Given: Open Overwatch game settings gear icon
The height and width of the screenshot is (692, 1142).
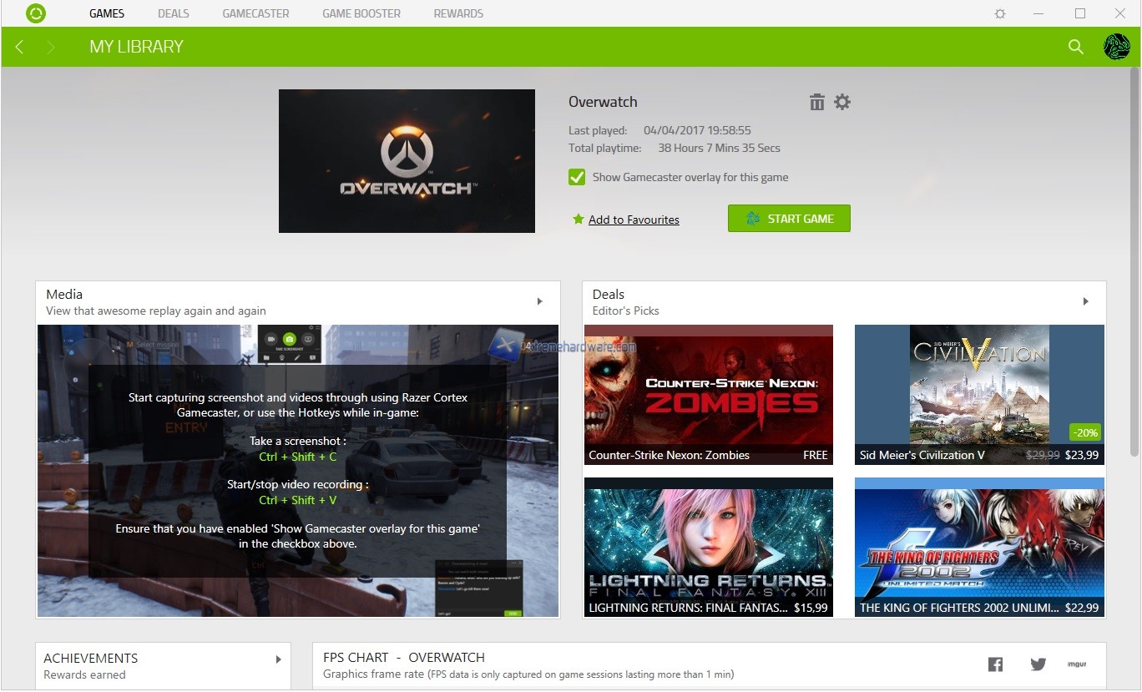Looking at the screenshot, I should [x=842, y=102].
